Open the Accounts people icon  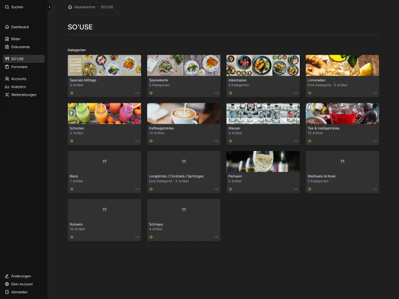6,79
